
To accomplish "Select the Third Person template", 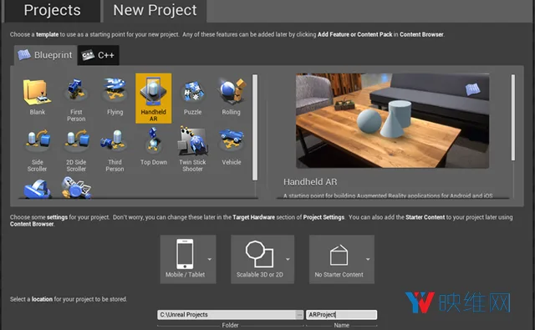I will pyautogui.click(x=115, y=150).
